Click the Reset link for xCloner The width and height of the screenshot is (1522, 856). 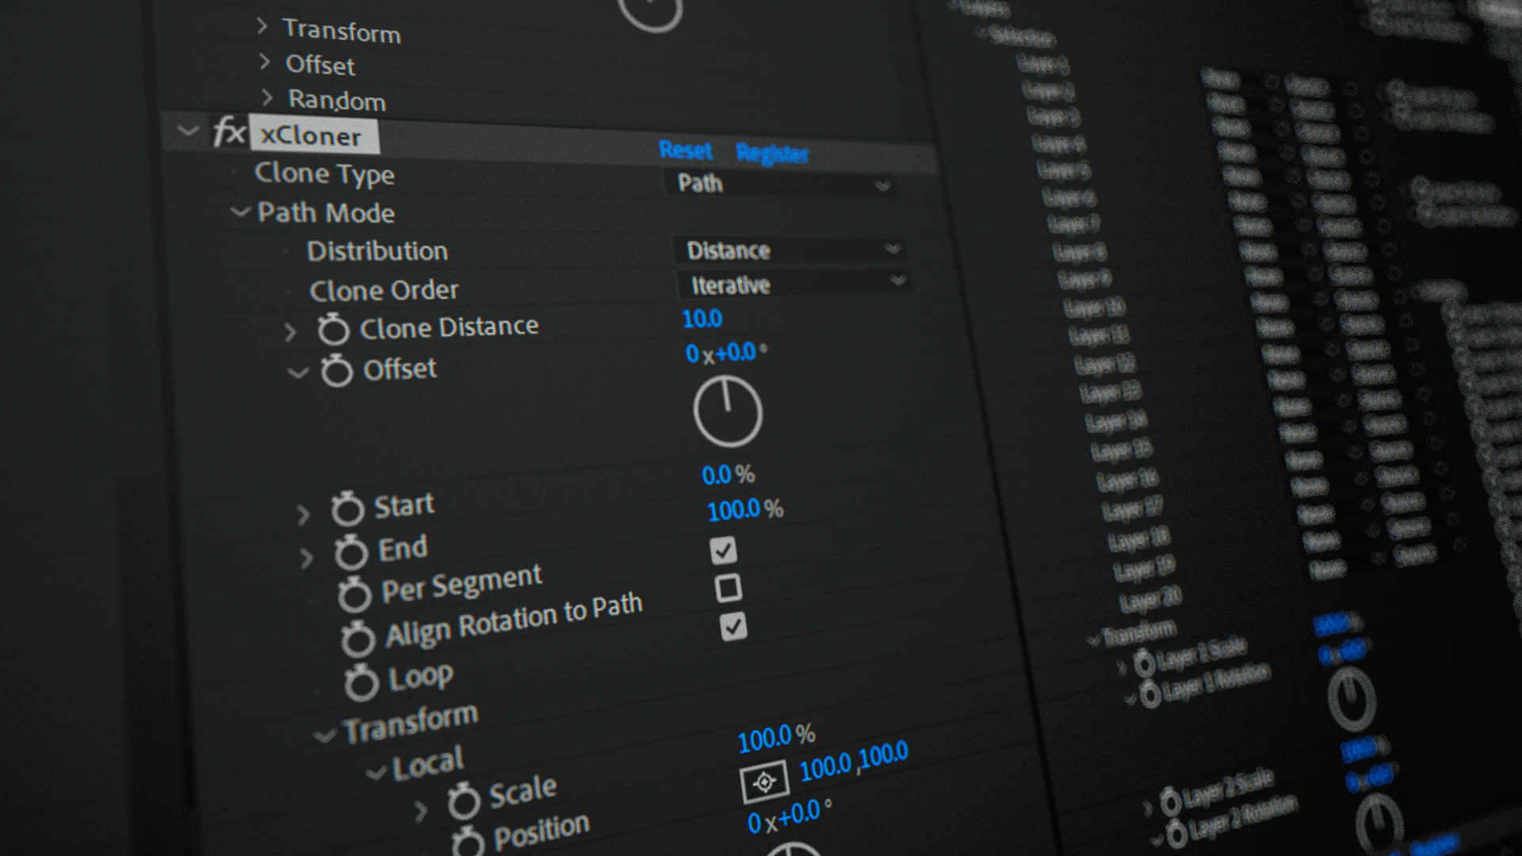coord(685,150)
